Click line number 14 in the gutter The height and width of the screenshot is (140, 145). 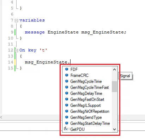tap(11, 62)
